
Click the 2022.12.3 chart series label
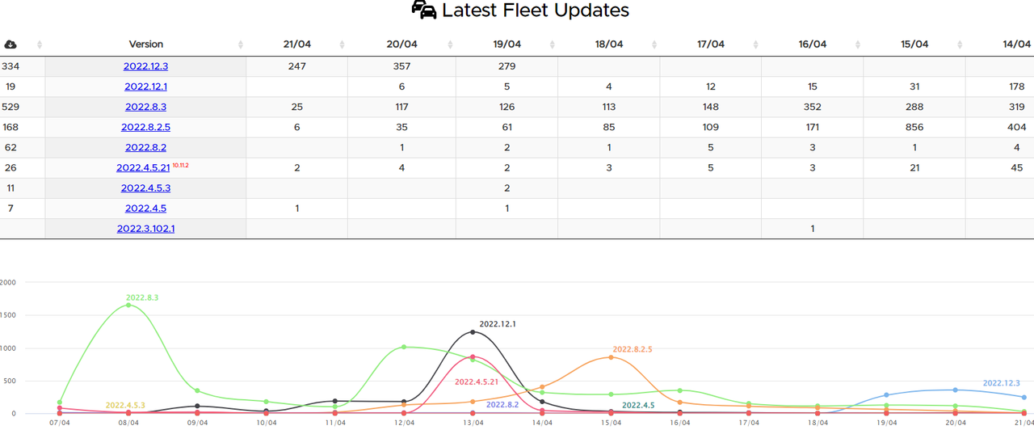pos(1002,383)
